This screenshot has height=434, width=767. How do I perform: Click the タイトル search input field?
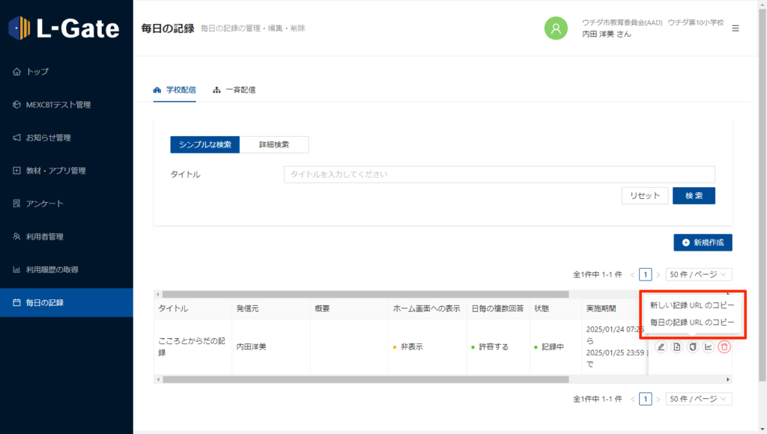[499, 174]
